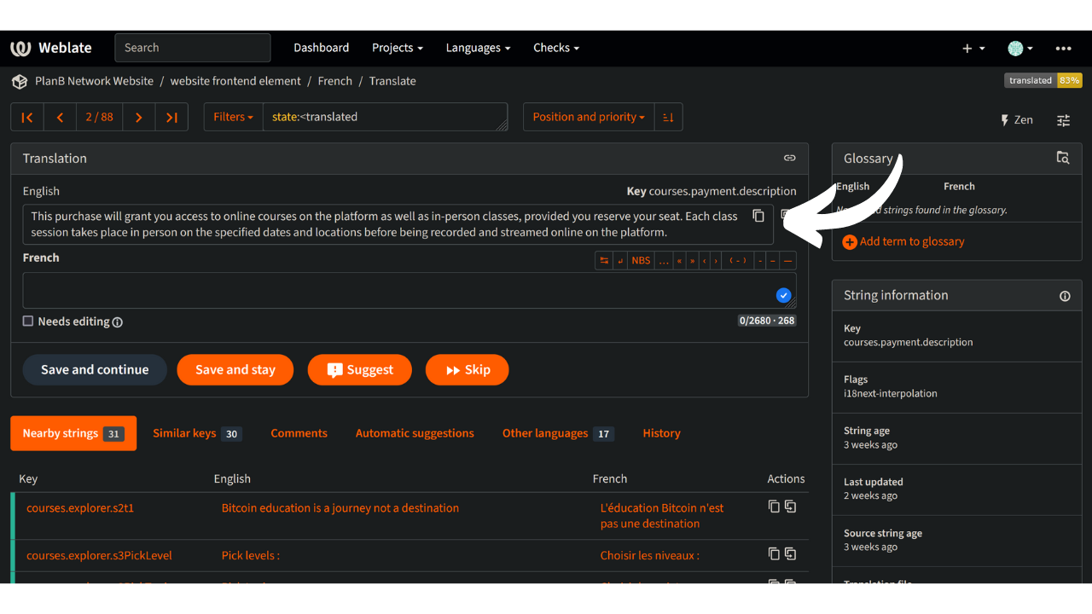Open the translation permalink icon
The height and width of the screenshot is (614, 1092).
pyautogui.click(x=790, y=158)
